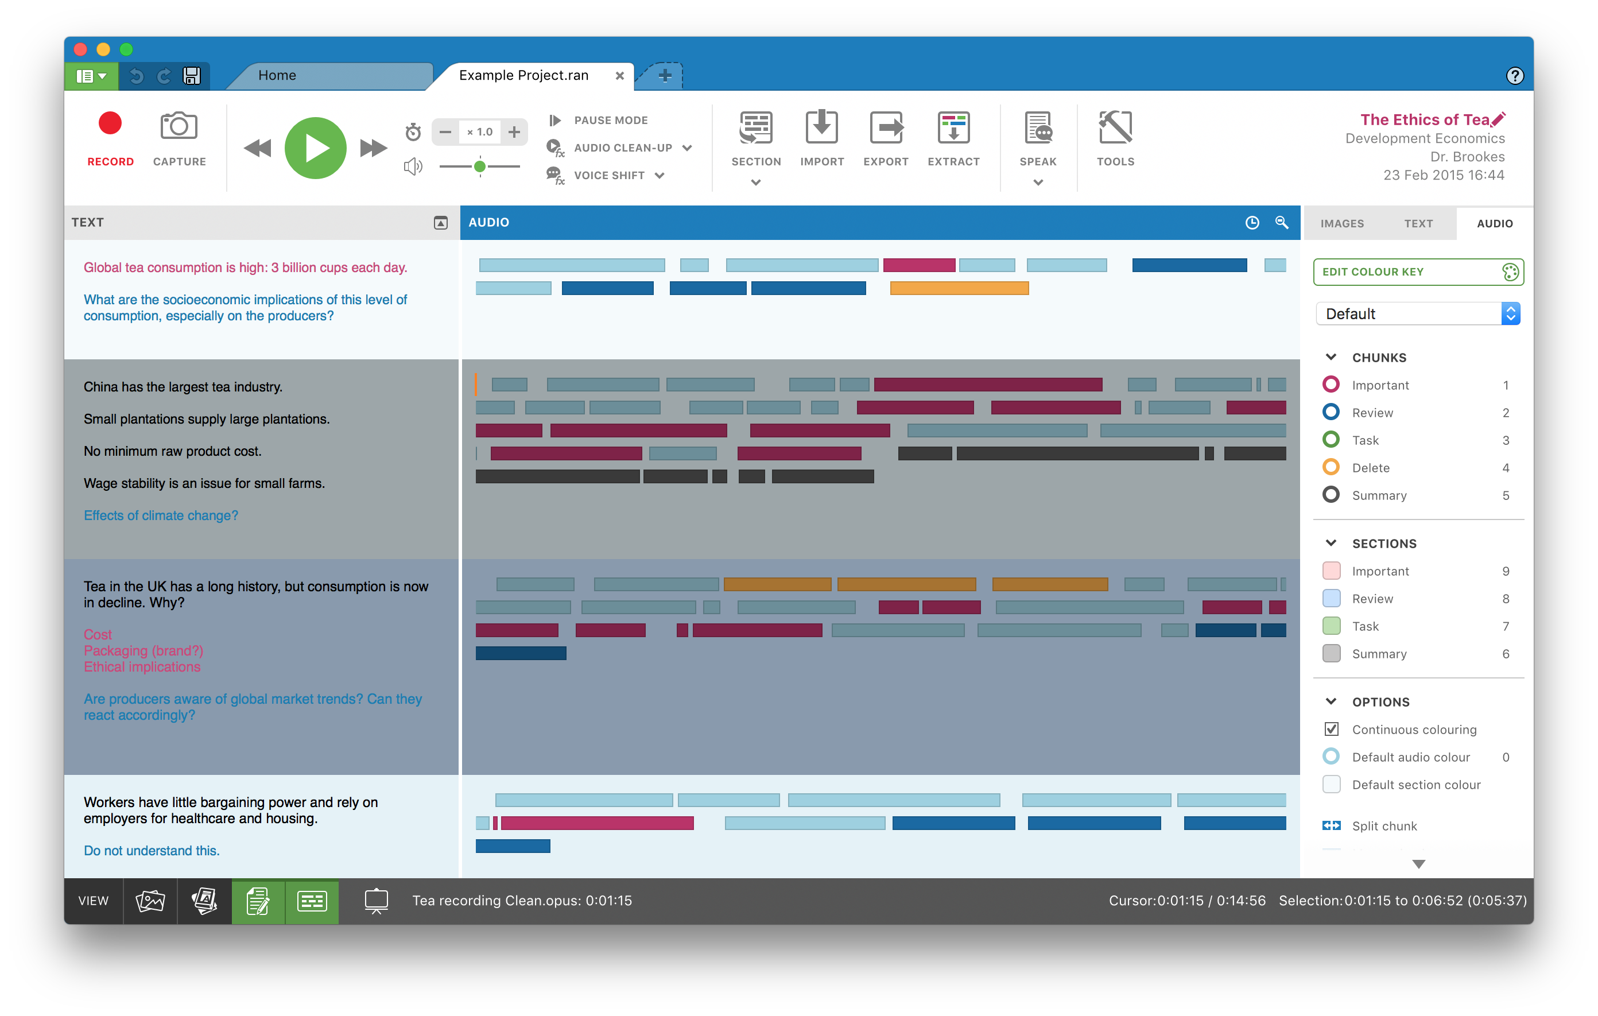Select the Important chunk colour radio

pyautogui.click(x=1331, y=384)
